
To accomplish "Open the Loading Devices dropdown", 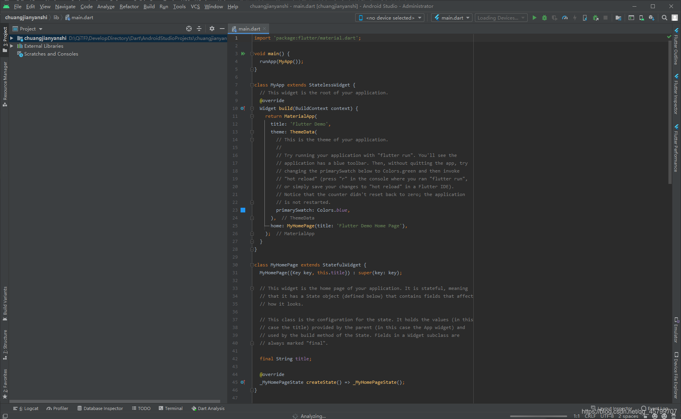I will pyautogui.click(x=501, y=18).
